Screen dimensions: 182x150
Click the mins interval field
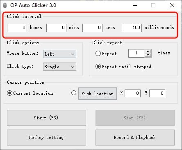pyautogui.click(x=56, y=28)
